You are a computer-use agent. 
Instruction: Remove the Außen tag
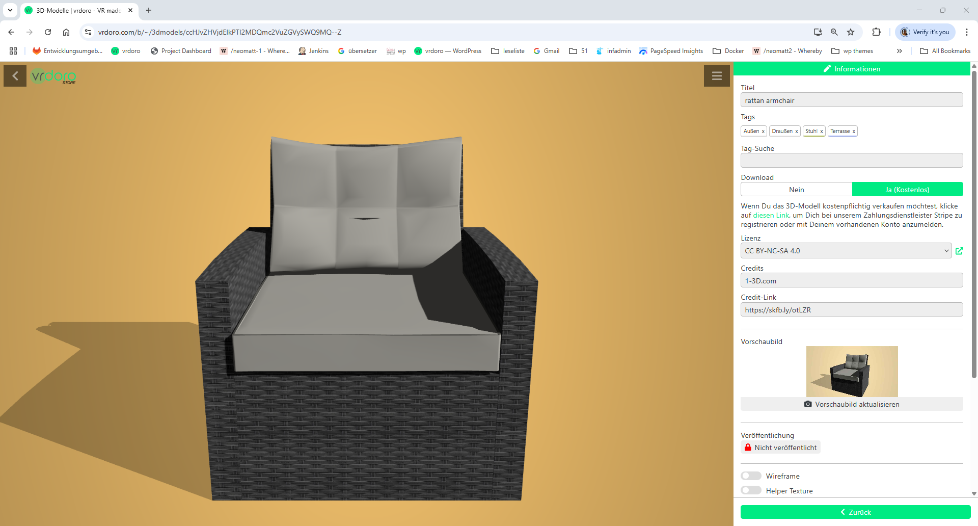(763, 131)
